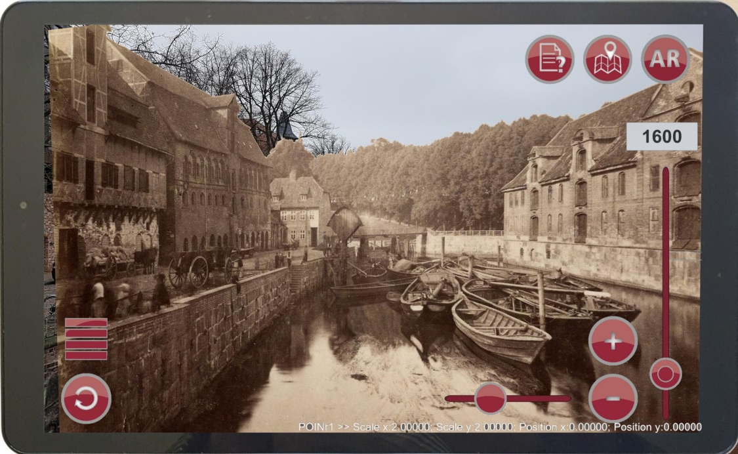This screenshot has height=454, width=738.
Task: Click the POINr1 scale and position status text
Action: click(x=500, y=426)
